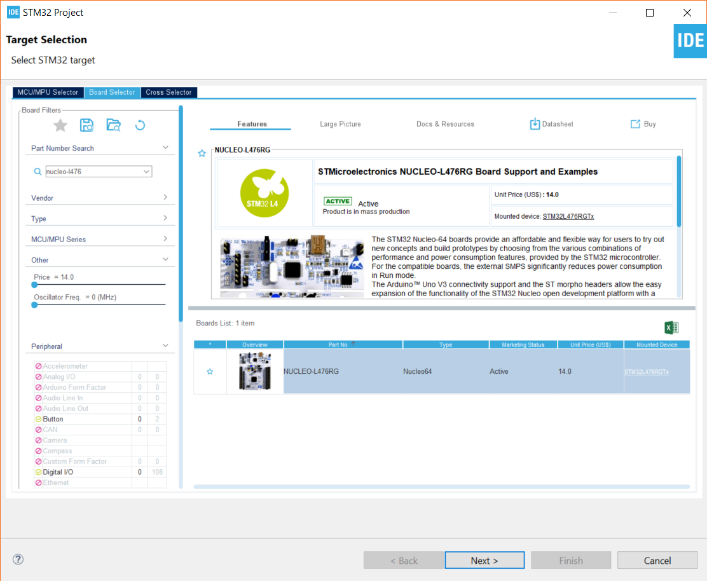Reset the board filters
The width and height of the screenshot is (707, 581).
coord(140,125)
